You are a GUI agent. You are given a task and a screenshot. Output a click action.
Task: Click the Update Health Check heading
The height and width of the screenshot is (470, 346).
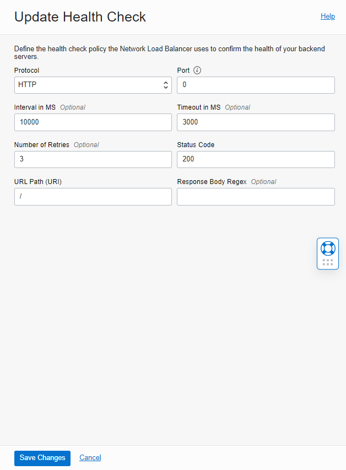pyautogui.click(x=80, y=17)
